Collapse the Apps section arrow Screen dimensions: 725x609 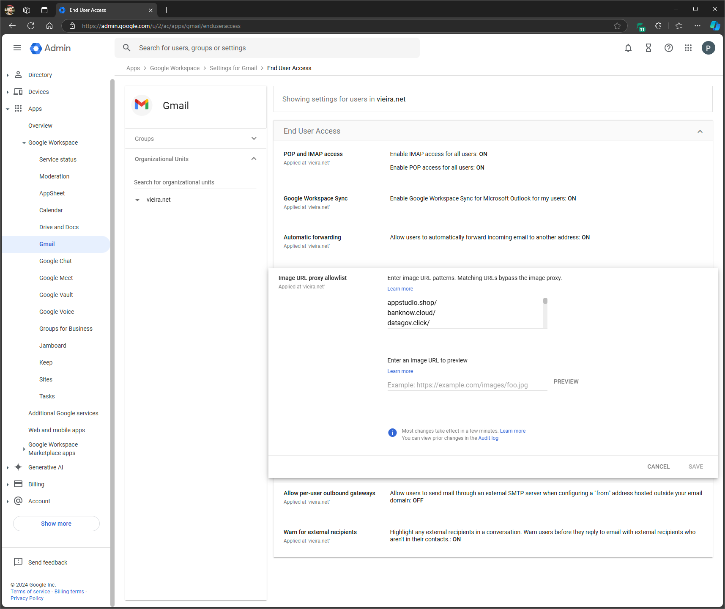click(x=8, y=109)
